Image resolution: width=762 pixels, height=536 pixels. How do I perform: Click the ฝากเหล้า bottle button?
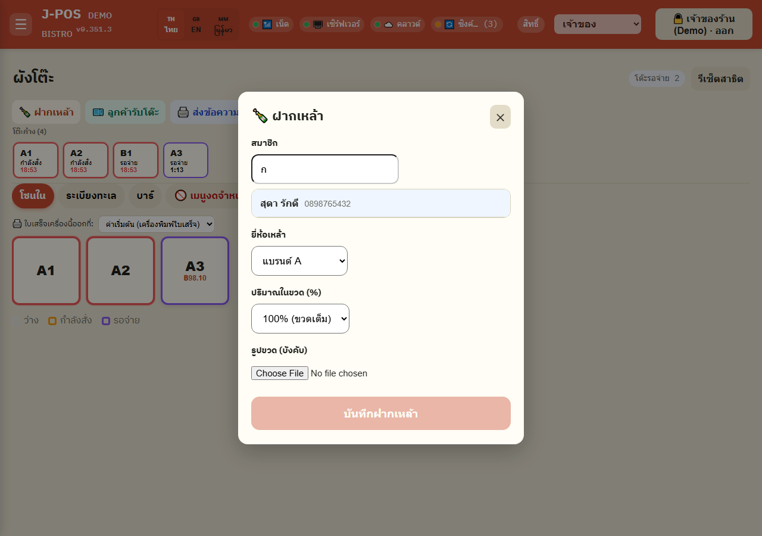tap(46, 112)
